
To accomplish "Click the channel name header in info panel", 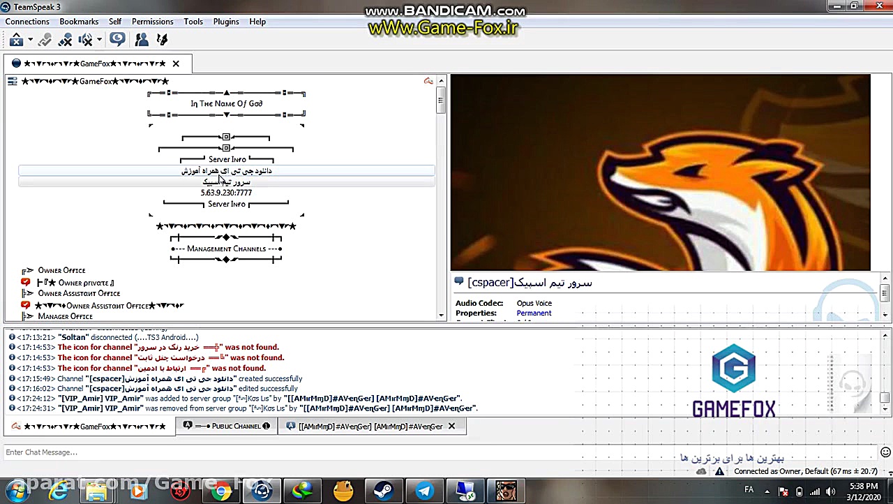I will (530, 283).
